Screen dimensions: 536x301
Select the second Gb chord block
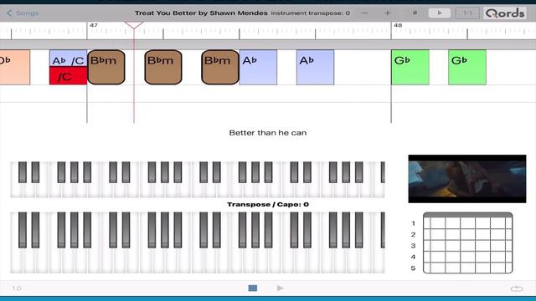click(467, 67)
